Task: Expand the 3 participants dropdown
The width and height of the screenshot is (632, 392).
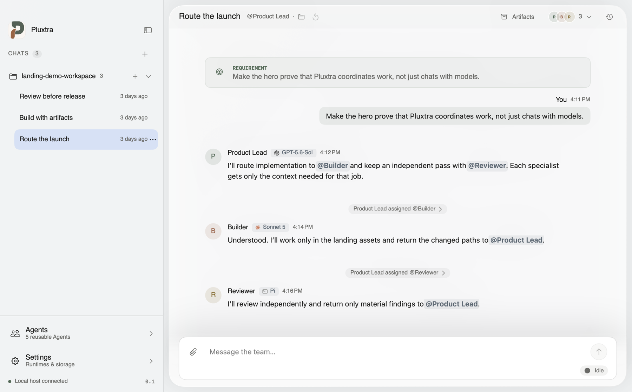Action: (589, 17)
